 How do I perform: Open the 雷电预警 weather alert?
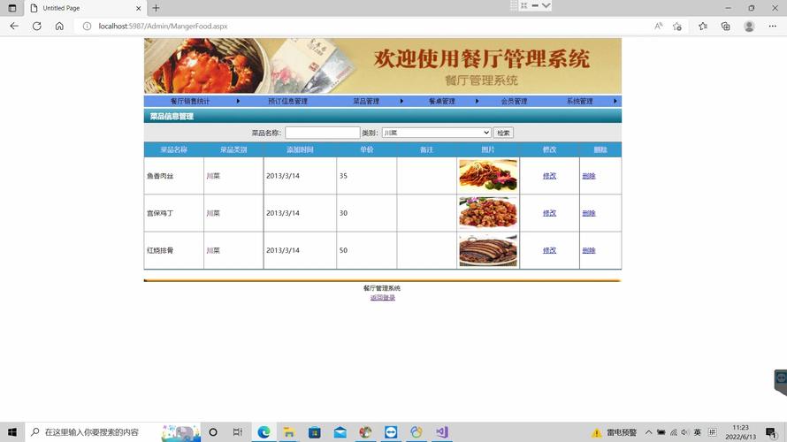point(614,432)
